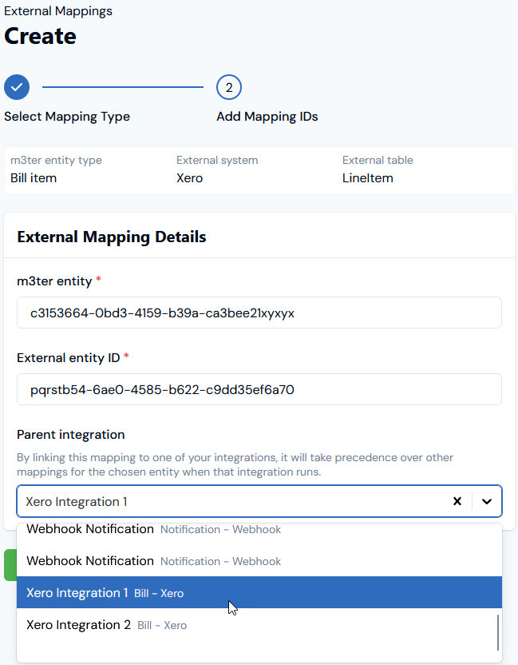This screenshot has width=518, height=665.
Task: Click the m3ter entity field label
Action: [54, 281]
